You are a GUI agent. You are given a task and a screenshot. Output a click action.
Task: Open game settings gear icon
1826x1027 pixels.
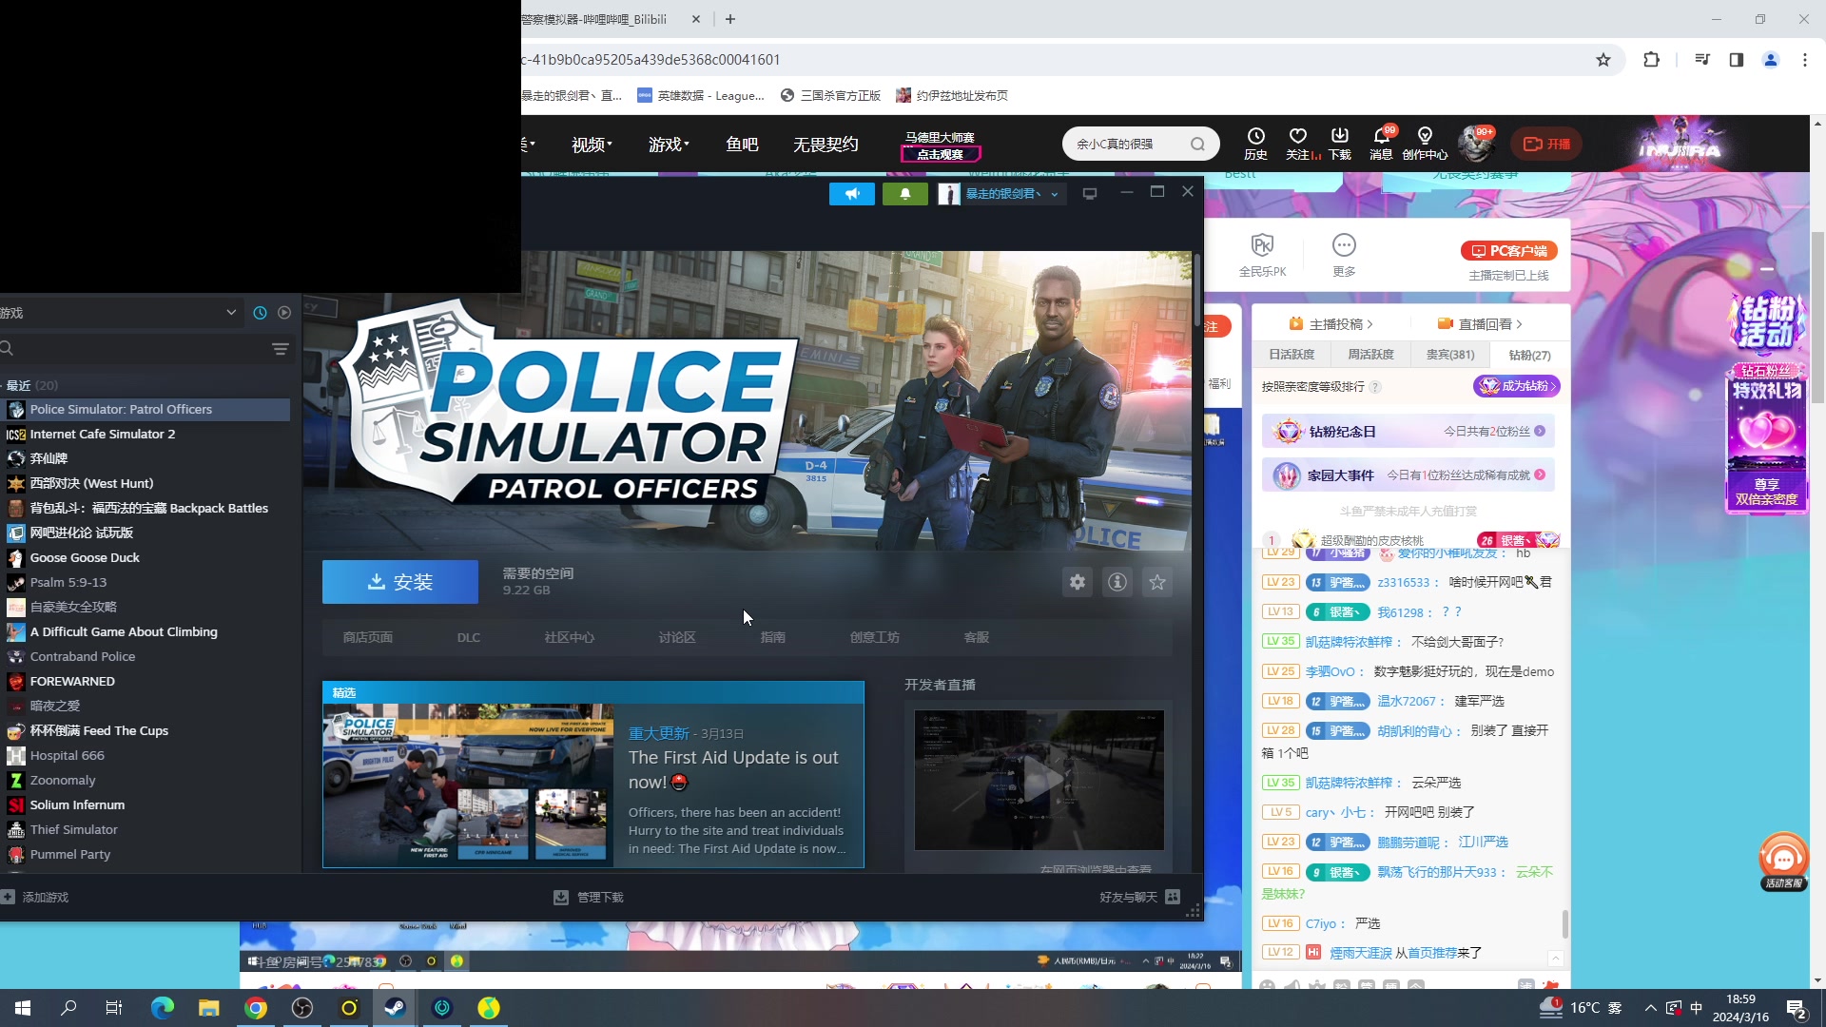[x=1077, y=582]
